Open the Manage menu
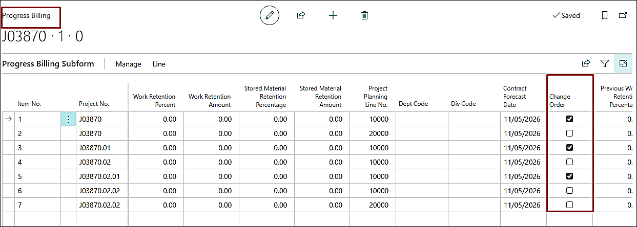Screen dimensions: 637x227 pos(128,64)
